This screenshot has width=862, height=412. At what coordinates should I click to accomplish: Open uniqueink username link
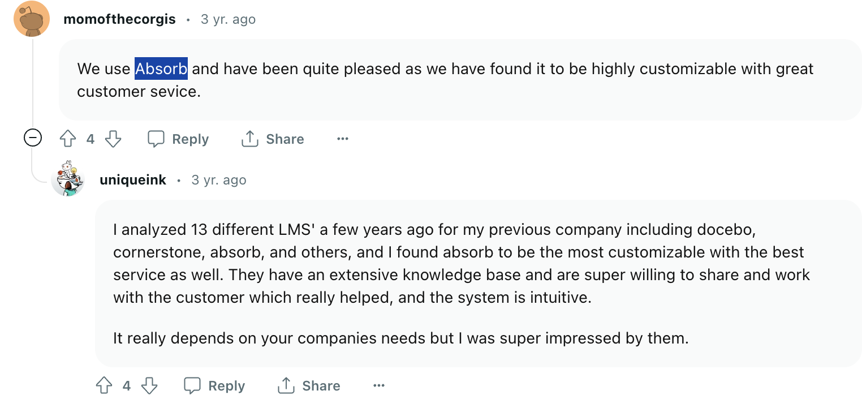coord(133,180)
